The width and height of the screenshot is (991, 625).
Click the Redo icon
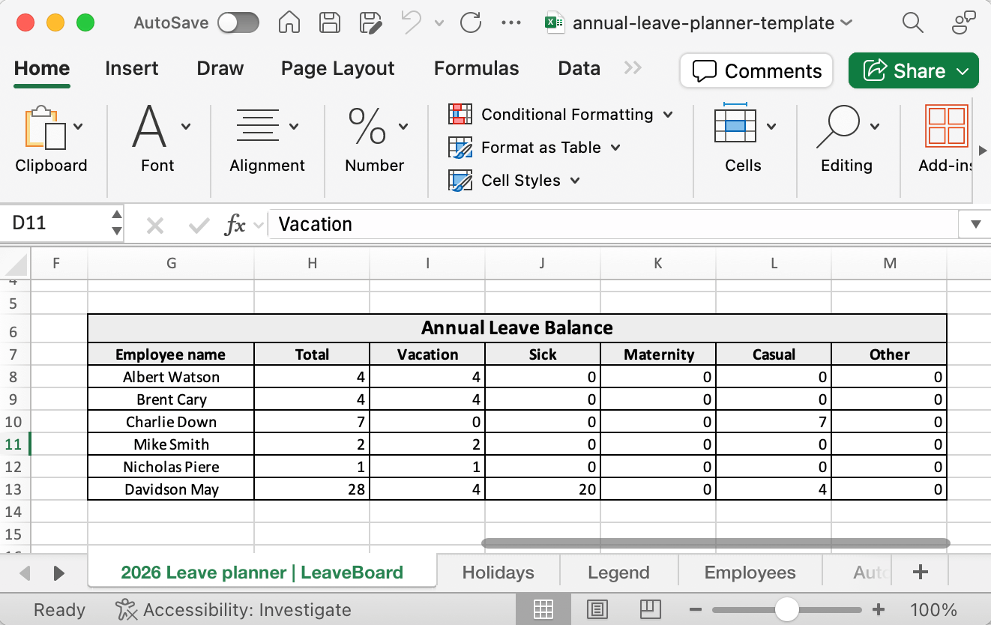(x=471, y=22)
